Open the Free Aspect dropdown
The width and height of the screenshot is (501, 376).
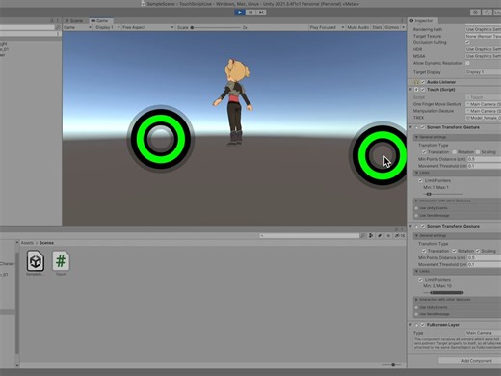point(148,27)
